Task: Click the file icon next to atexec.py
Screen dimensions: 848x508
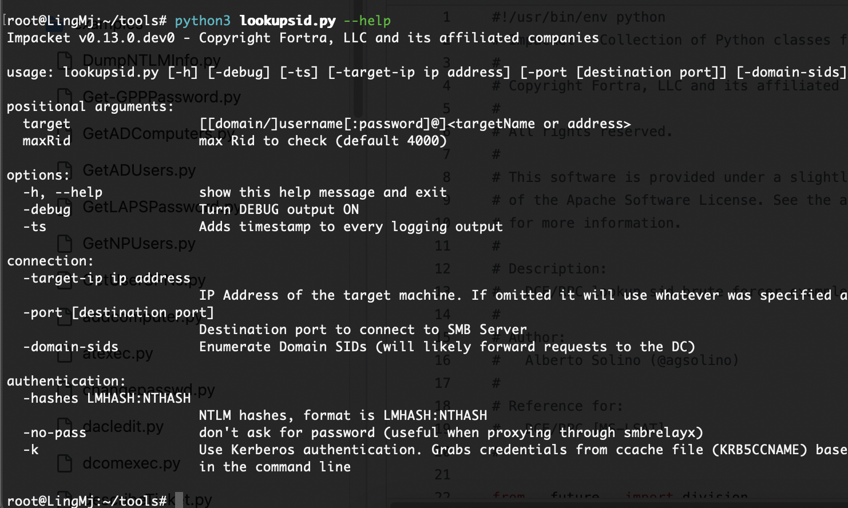Action: tap(65, 354)
